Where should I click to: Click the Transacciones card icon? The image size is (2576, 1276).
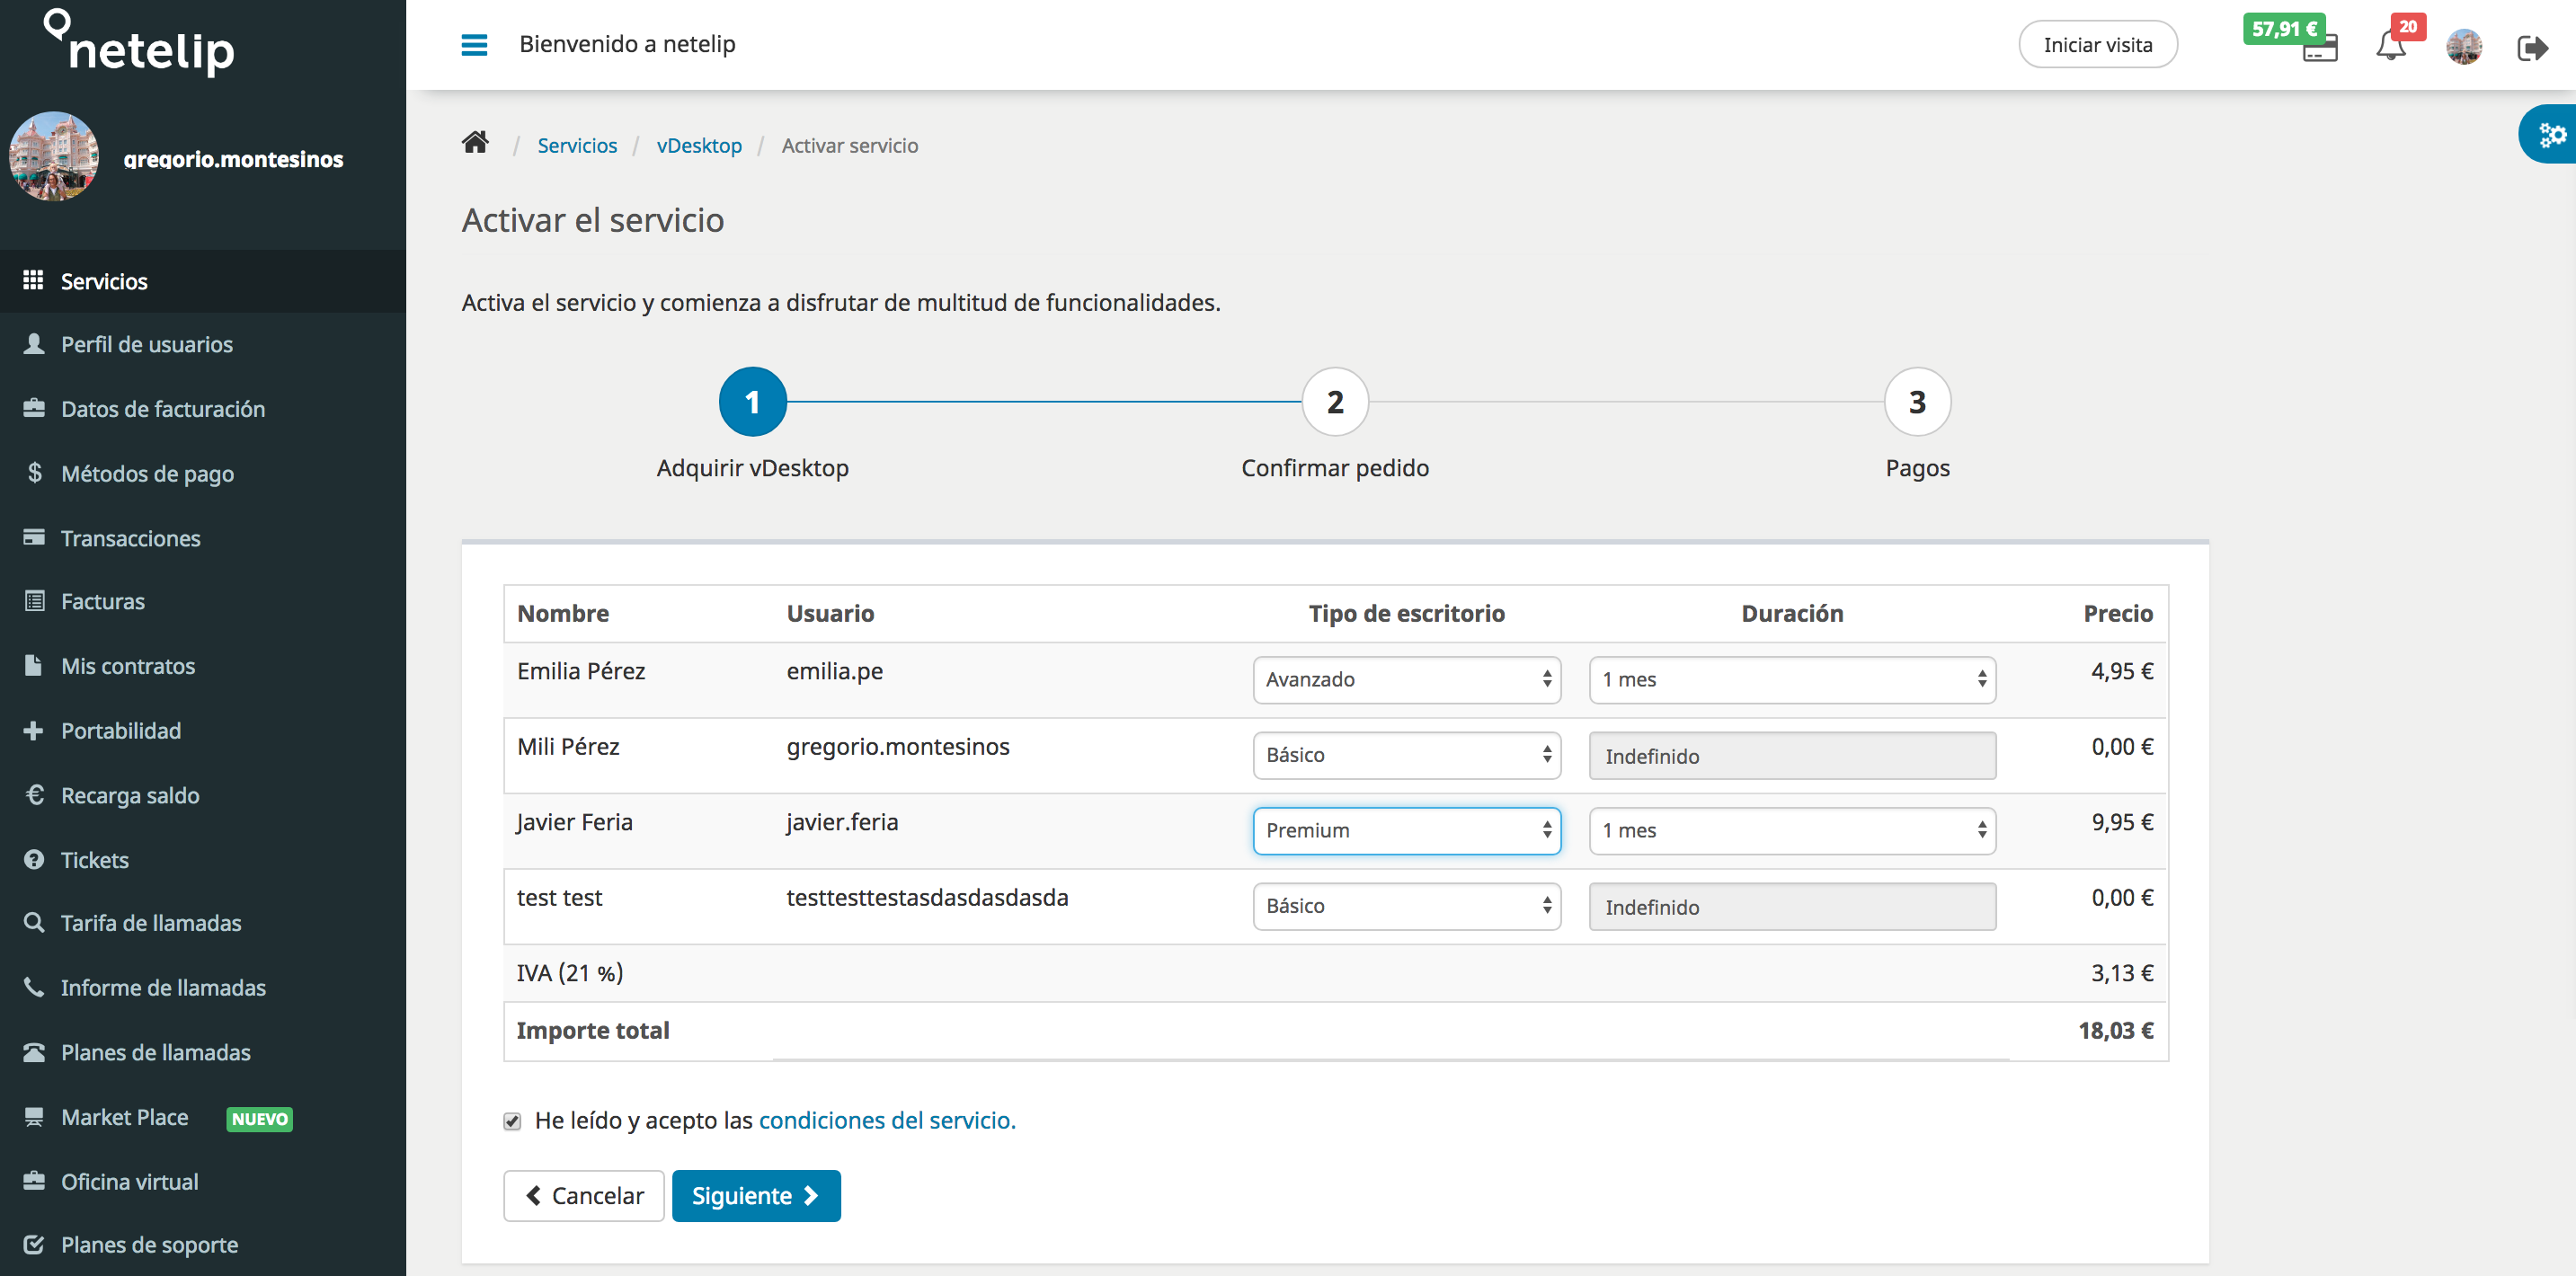tap(34, 537)
